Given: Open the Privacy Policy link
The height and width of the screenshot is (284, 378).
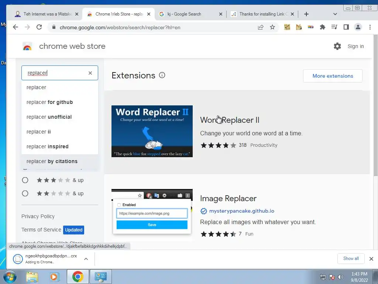Looking at the screenshot, I should click(x=38, y=216).
